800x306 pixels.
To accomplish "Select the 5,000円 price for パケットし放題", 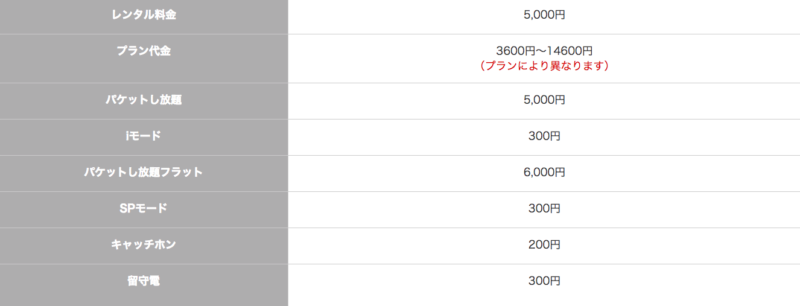I will (x=544, y=100).
